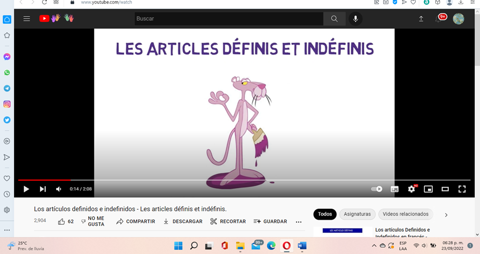Select the Asignaturas filter chip

click(357, 214)
